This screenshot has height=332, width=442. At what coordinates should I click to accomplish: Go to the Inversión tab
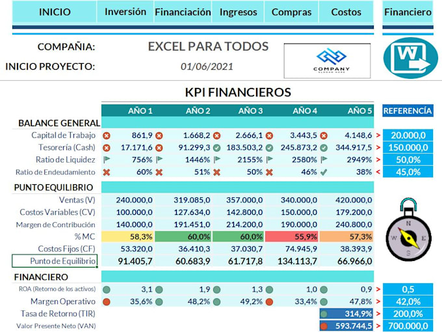coord(125,12)
